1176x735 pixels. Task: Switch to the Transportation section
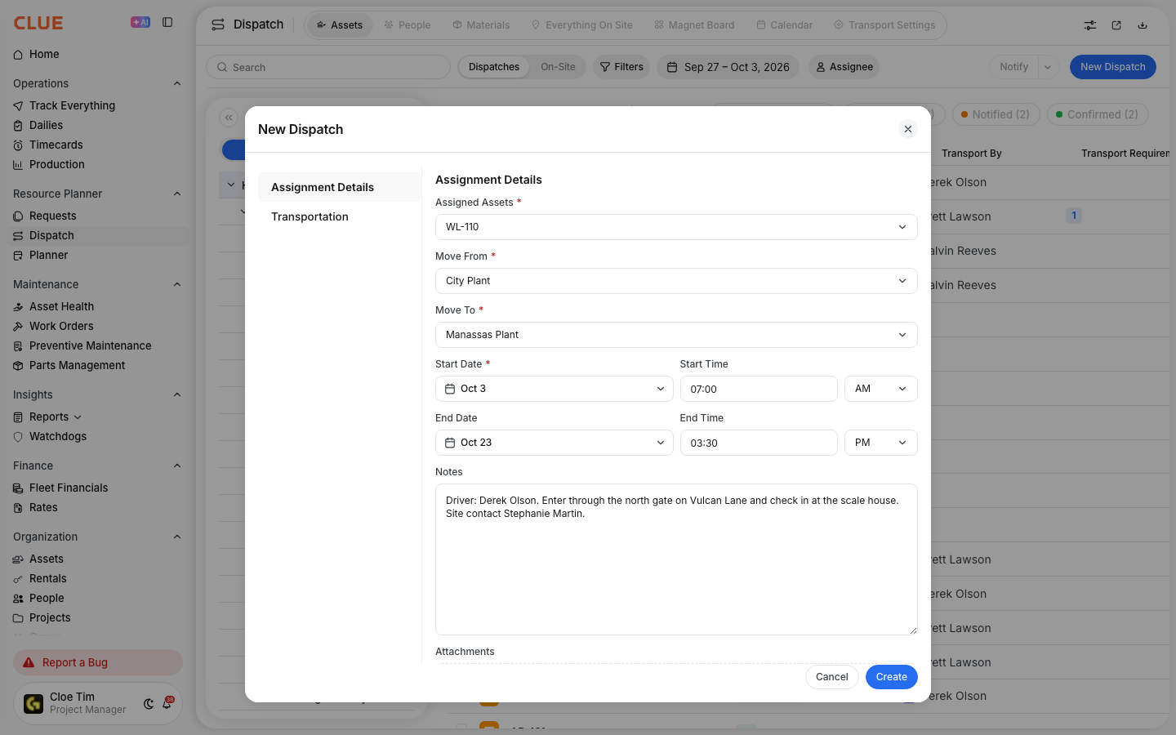pyautogui.click(x=340, y=216)
